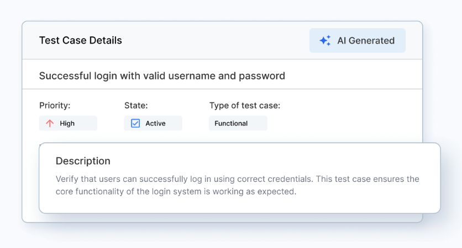Image resolution: width=462 pixels, height=248 pixels.
Task: Click the word Functional in type chip
Action: click(231, 123)
